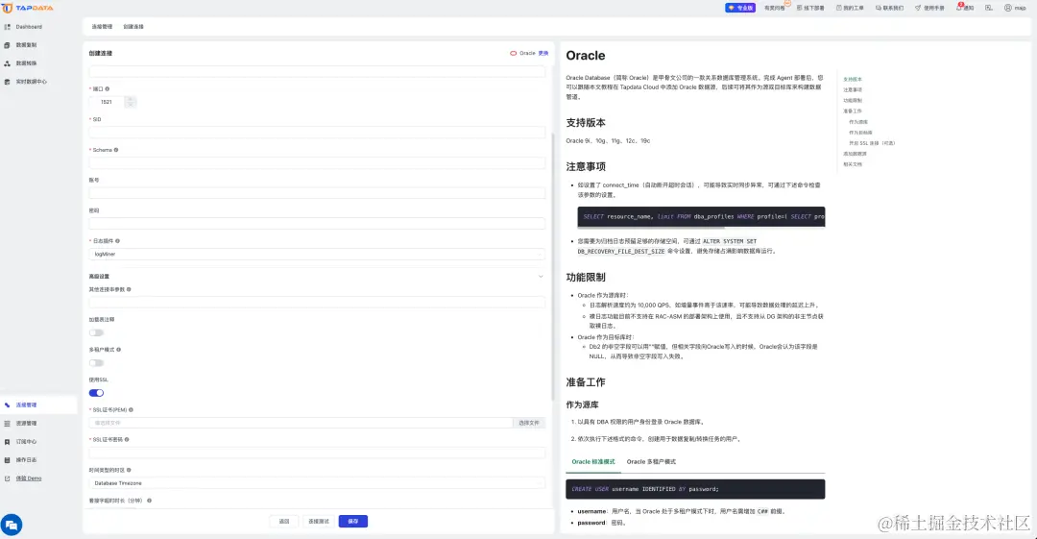
Task: Focus the SSL证书密码 input field
Action: pyautogui.click(x=317, y=453)
